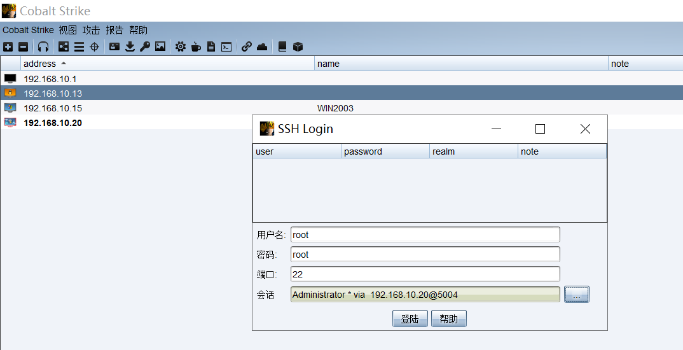This screenshot has width=683, height=350.
Task: Click the 登陆 button
Action: click(410, 319)
